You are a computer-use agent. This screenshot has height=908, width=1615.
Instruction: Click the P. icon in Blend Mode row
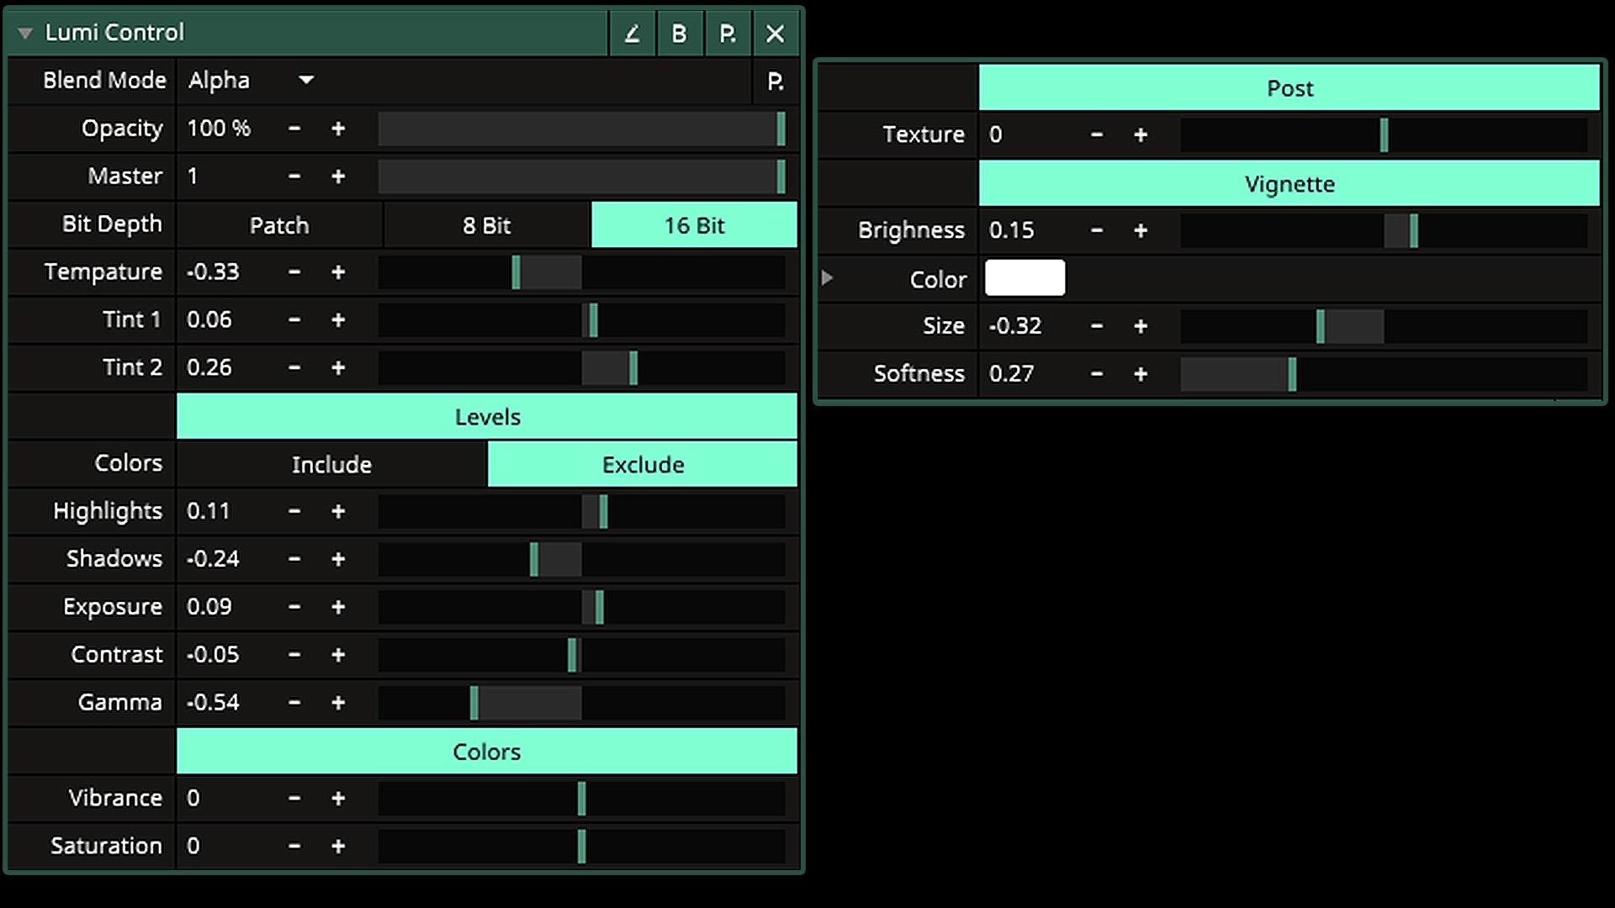(x=776, y=82)
